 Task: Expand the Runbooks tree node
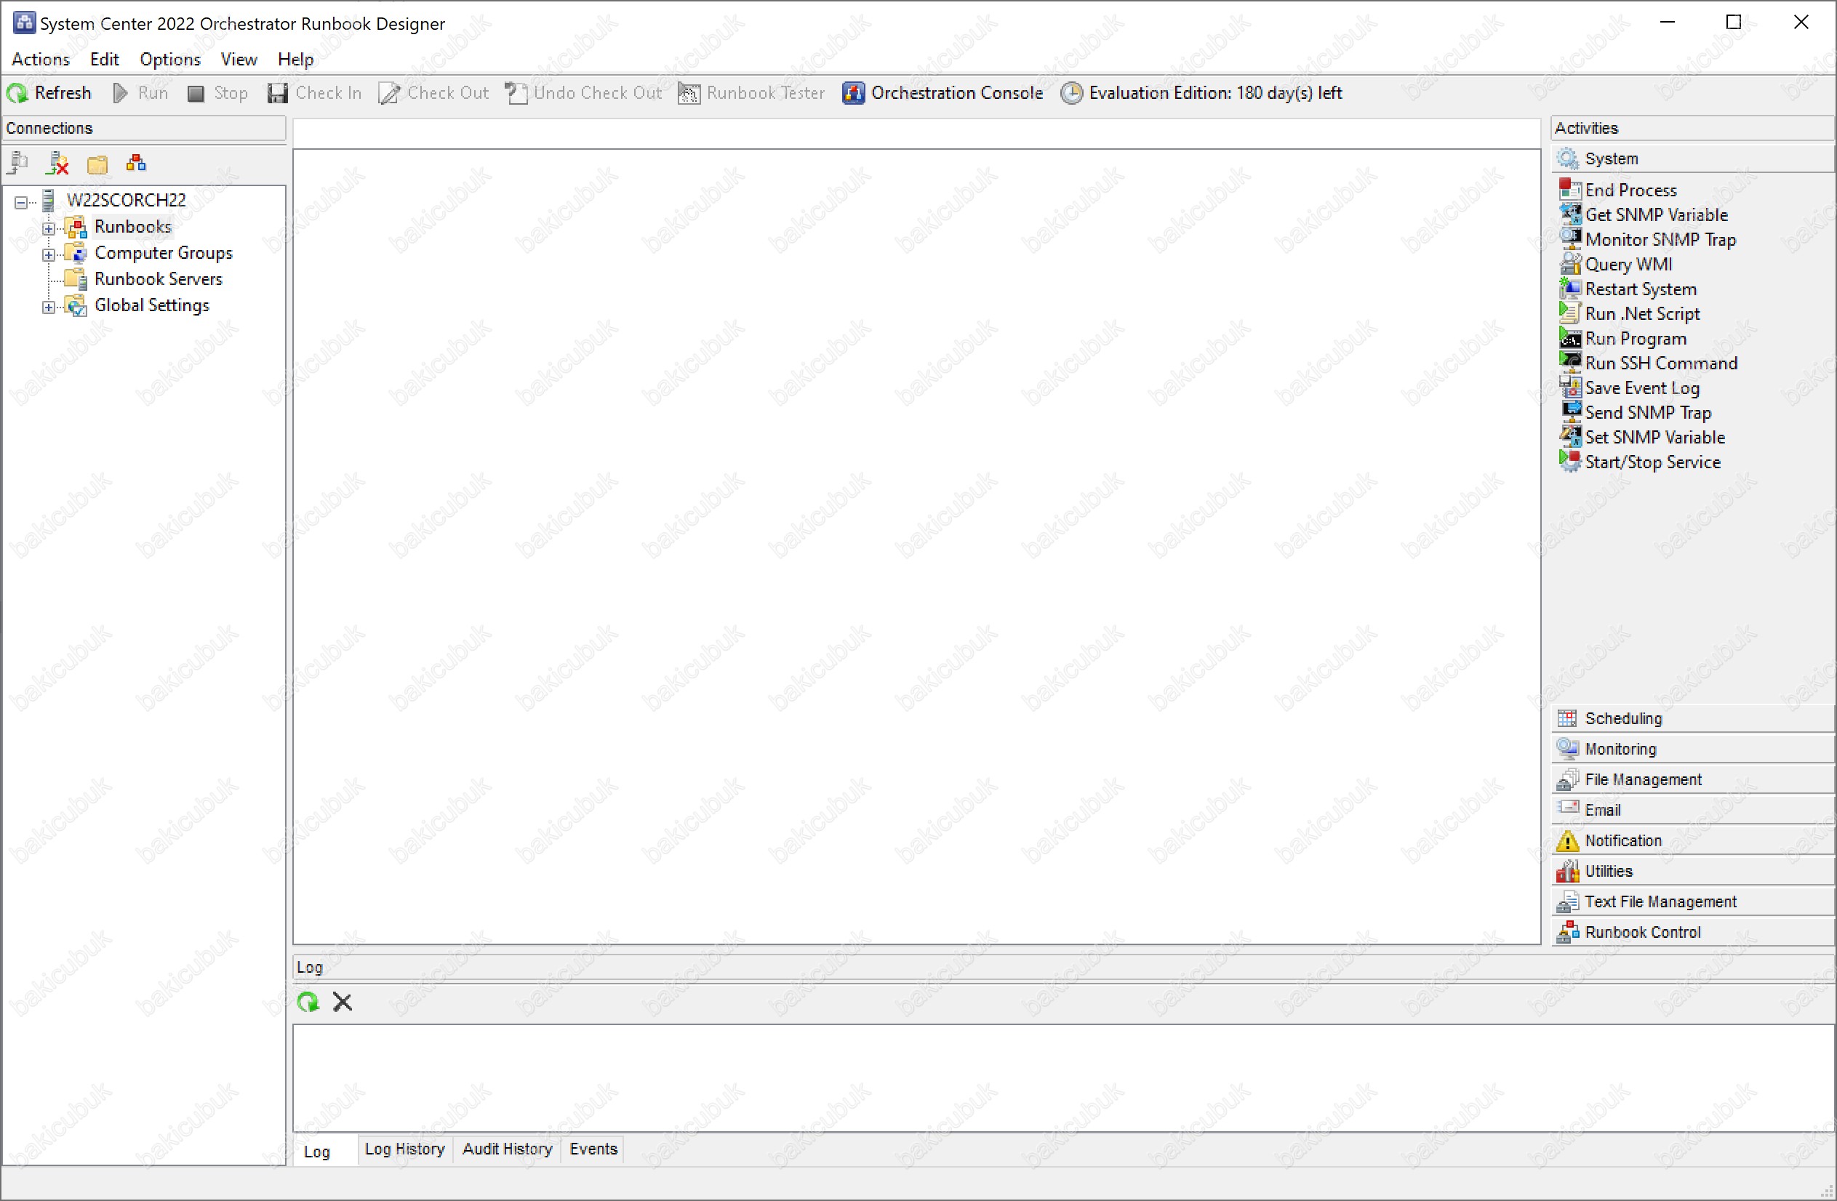tap(49, 228)
